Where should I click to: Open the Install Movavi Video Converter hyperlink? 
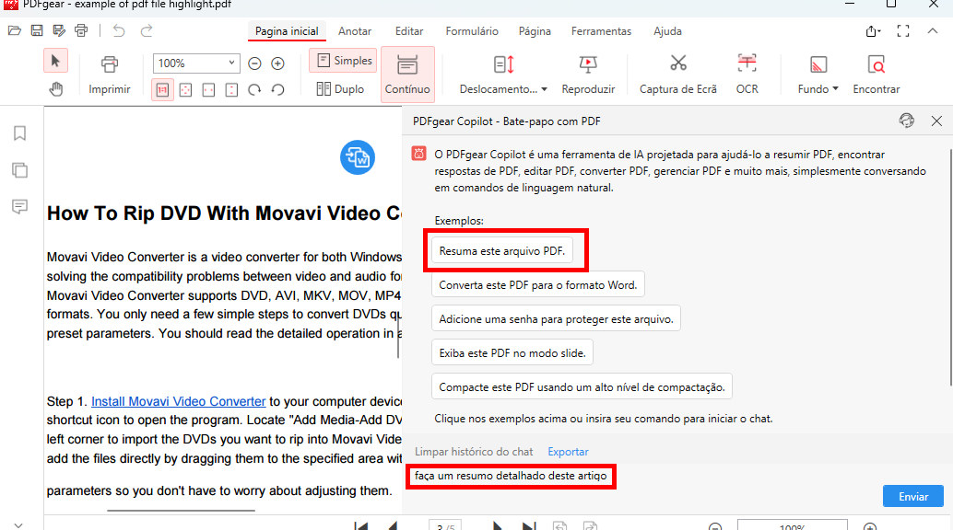click(178, 401)
